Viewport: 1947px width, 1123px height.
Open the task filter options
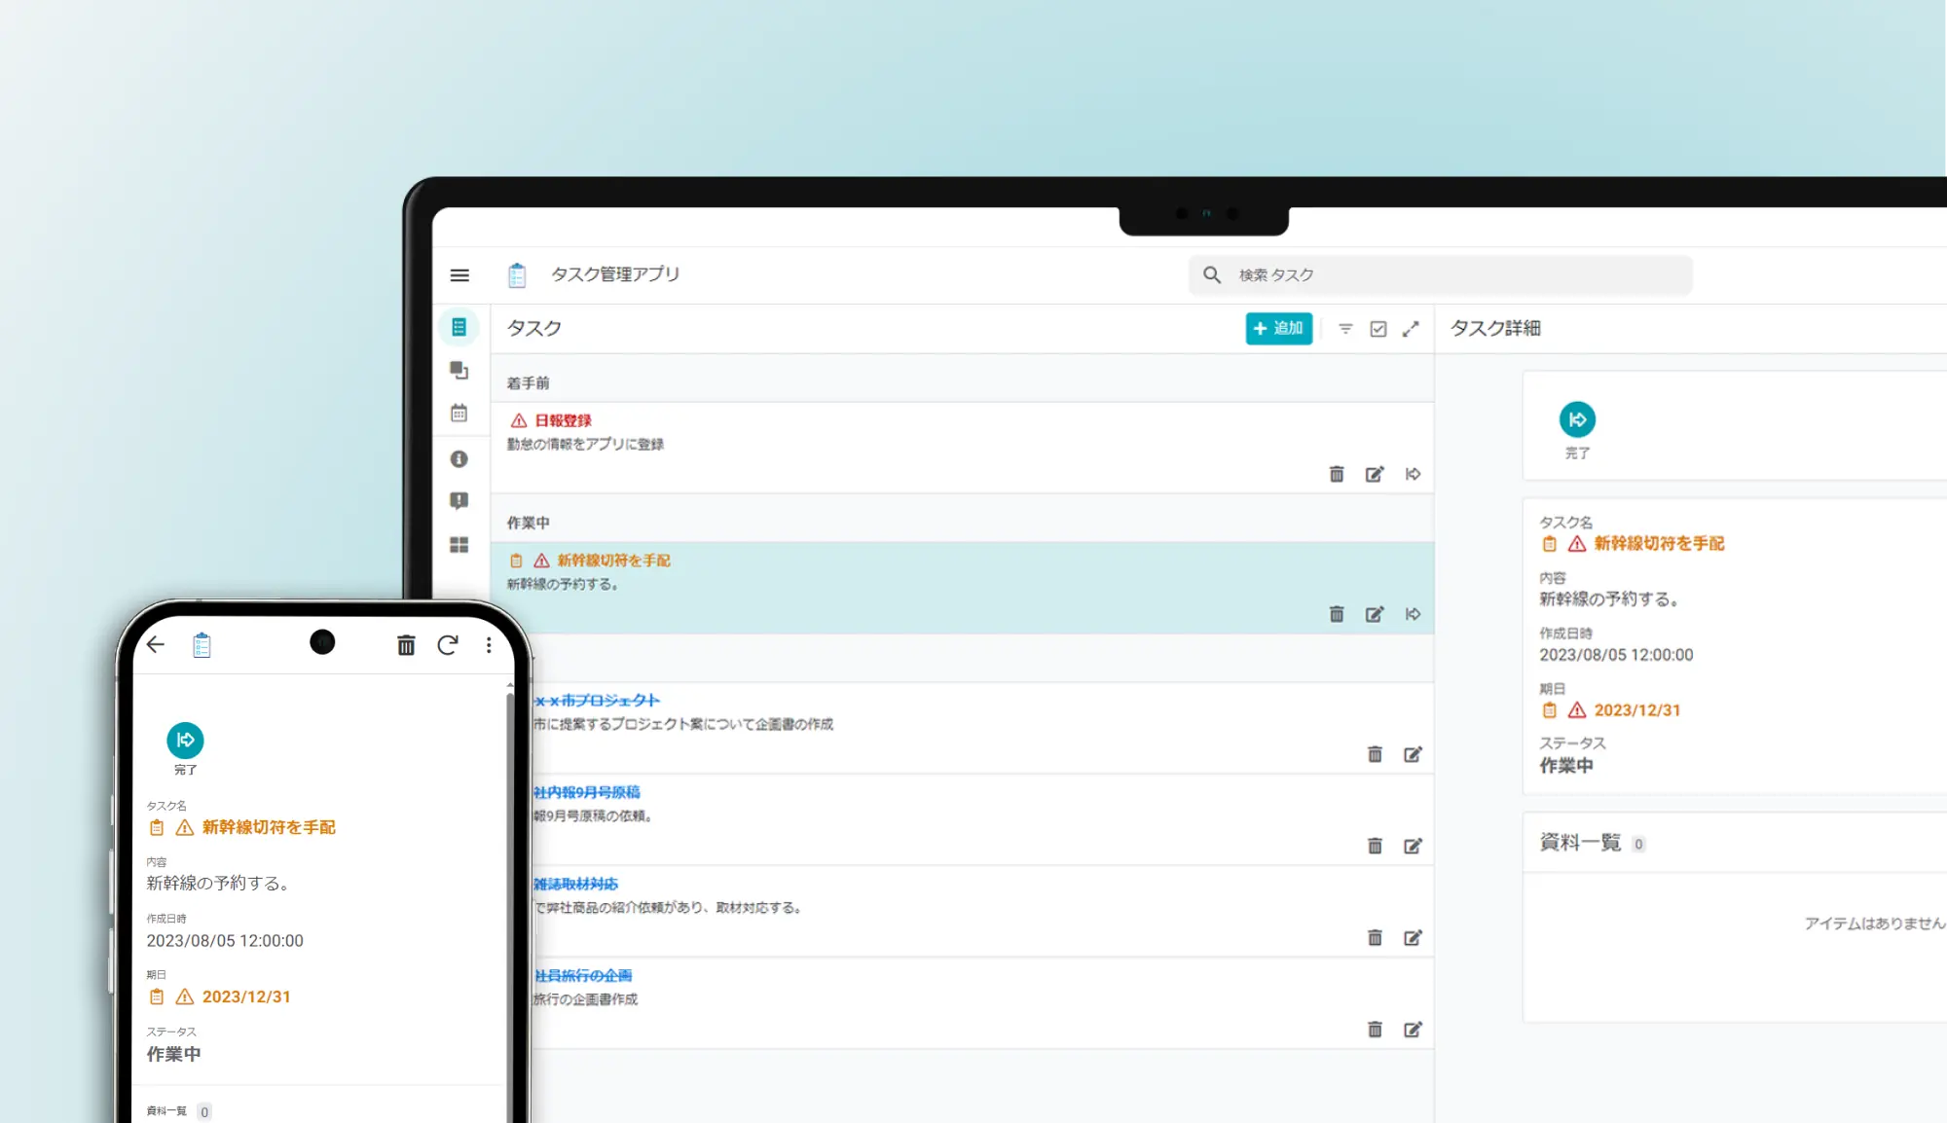(1345, 329)
